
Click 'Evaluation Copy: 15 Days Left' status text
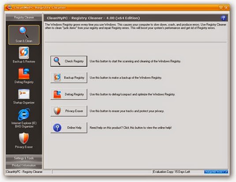[x=172, y=172]
